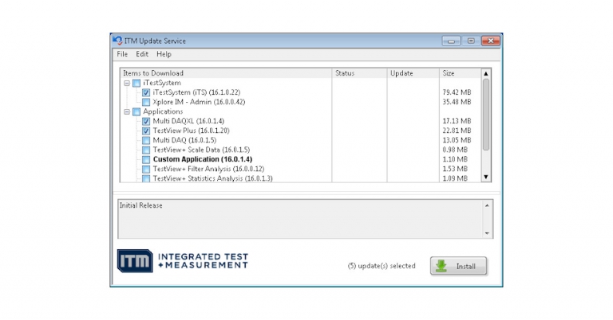613x320 pixels.
Task: Check TestView+ Scale Data (16.0.1.5)
Action: click(146, 150)
